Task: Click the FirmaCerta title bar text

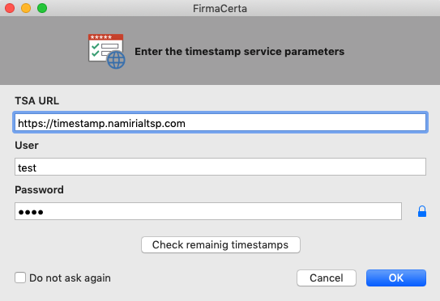Action: point(220,8)
